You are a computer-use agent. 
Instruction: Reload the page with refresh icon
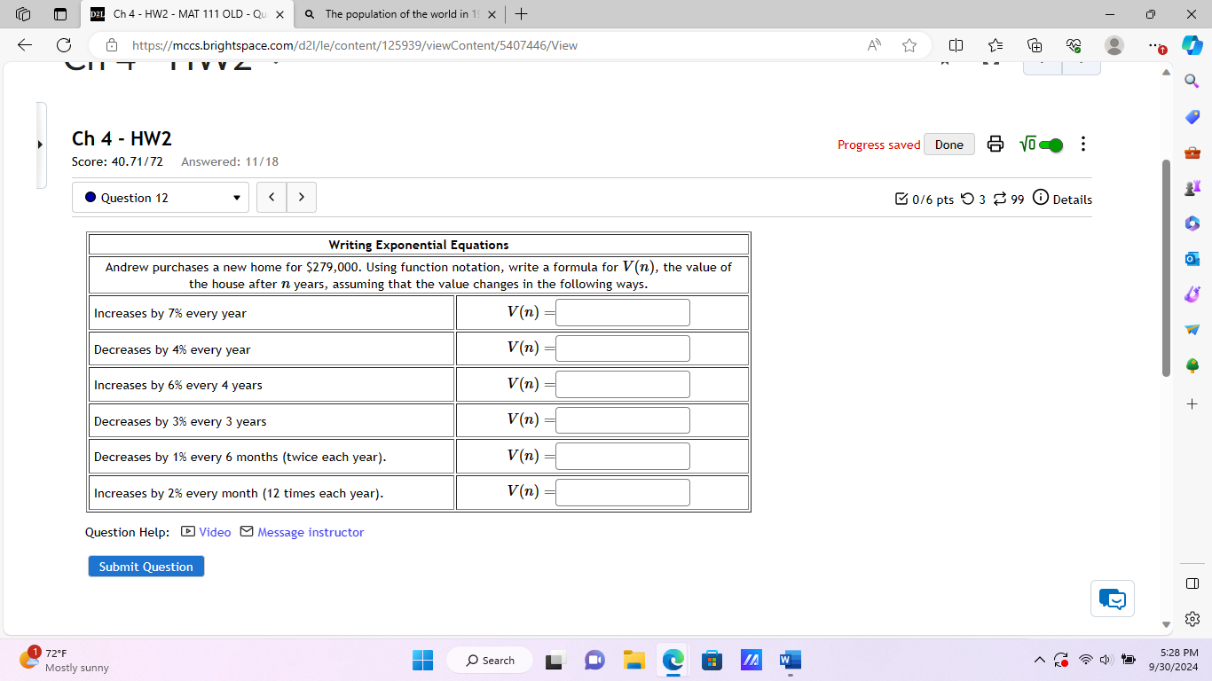tap(64, 45)
